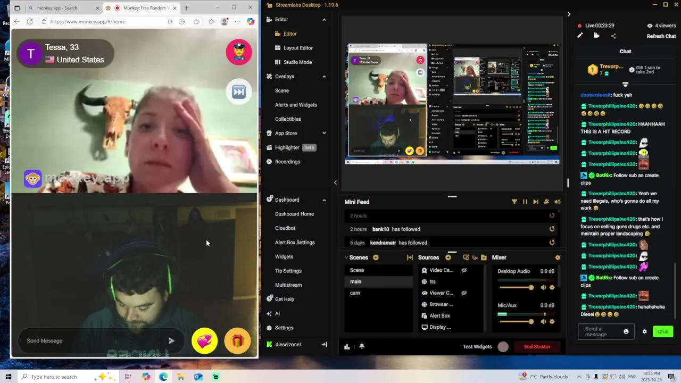Skip to next person in Monkey app

click(x=239, y=92)
